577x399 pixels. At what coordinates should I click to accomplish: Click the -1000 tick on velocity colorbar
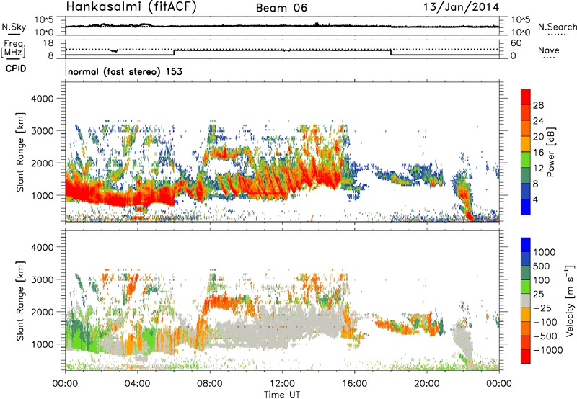tap(548, 350)
